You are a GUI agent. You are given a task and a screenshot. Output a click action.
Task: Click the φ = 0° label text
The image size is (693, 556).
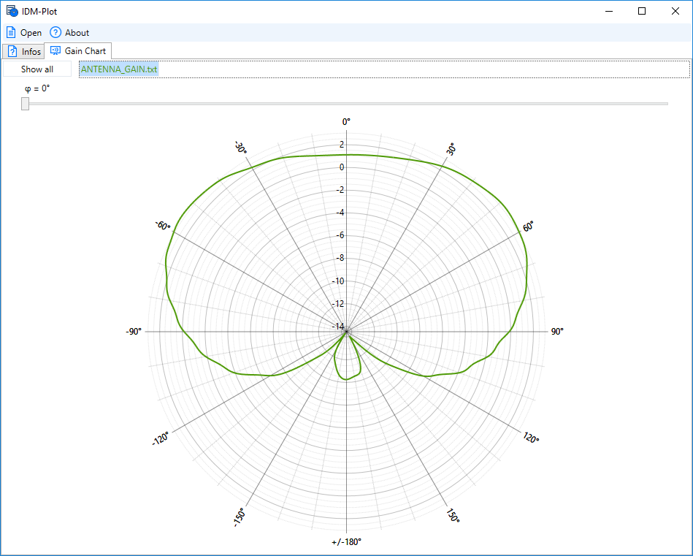37,88
